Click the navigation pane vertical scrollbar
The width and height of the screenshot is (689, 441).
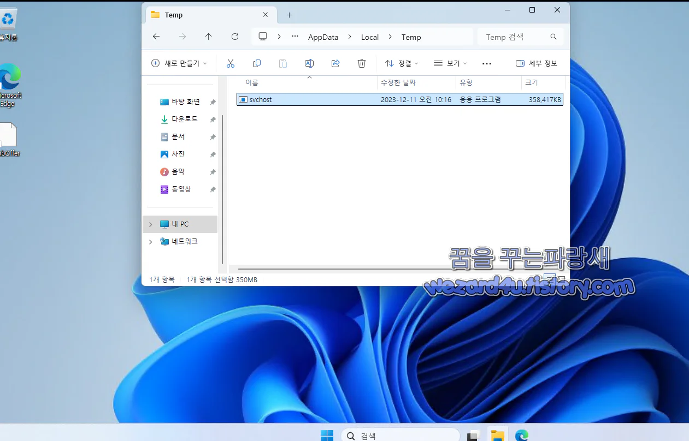pyautogui.click(x=222, y=189)
